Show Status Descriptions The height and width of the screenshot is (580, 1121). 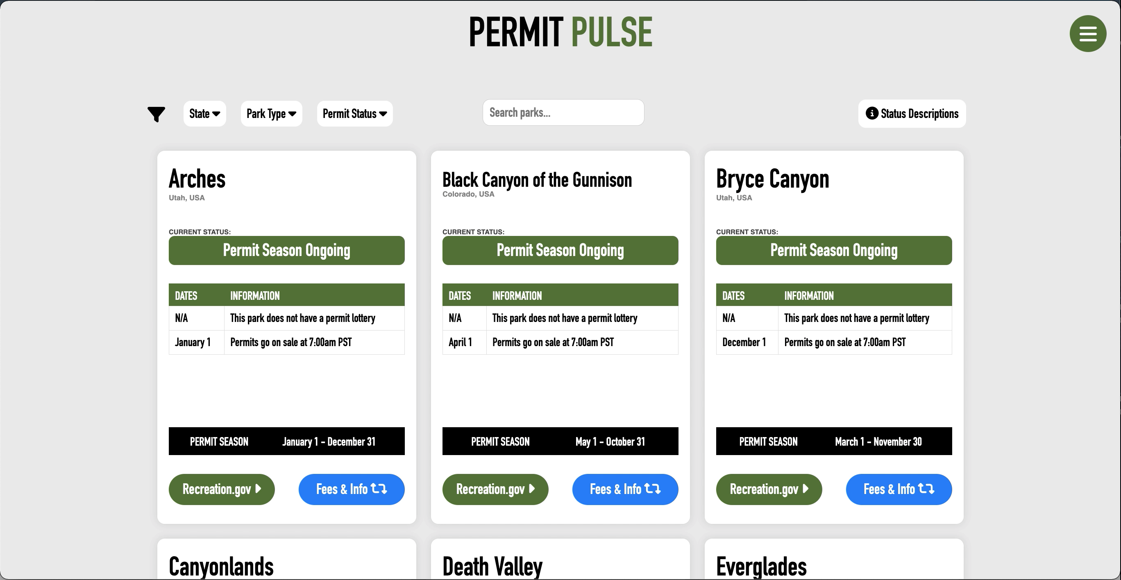coord(912,113)
